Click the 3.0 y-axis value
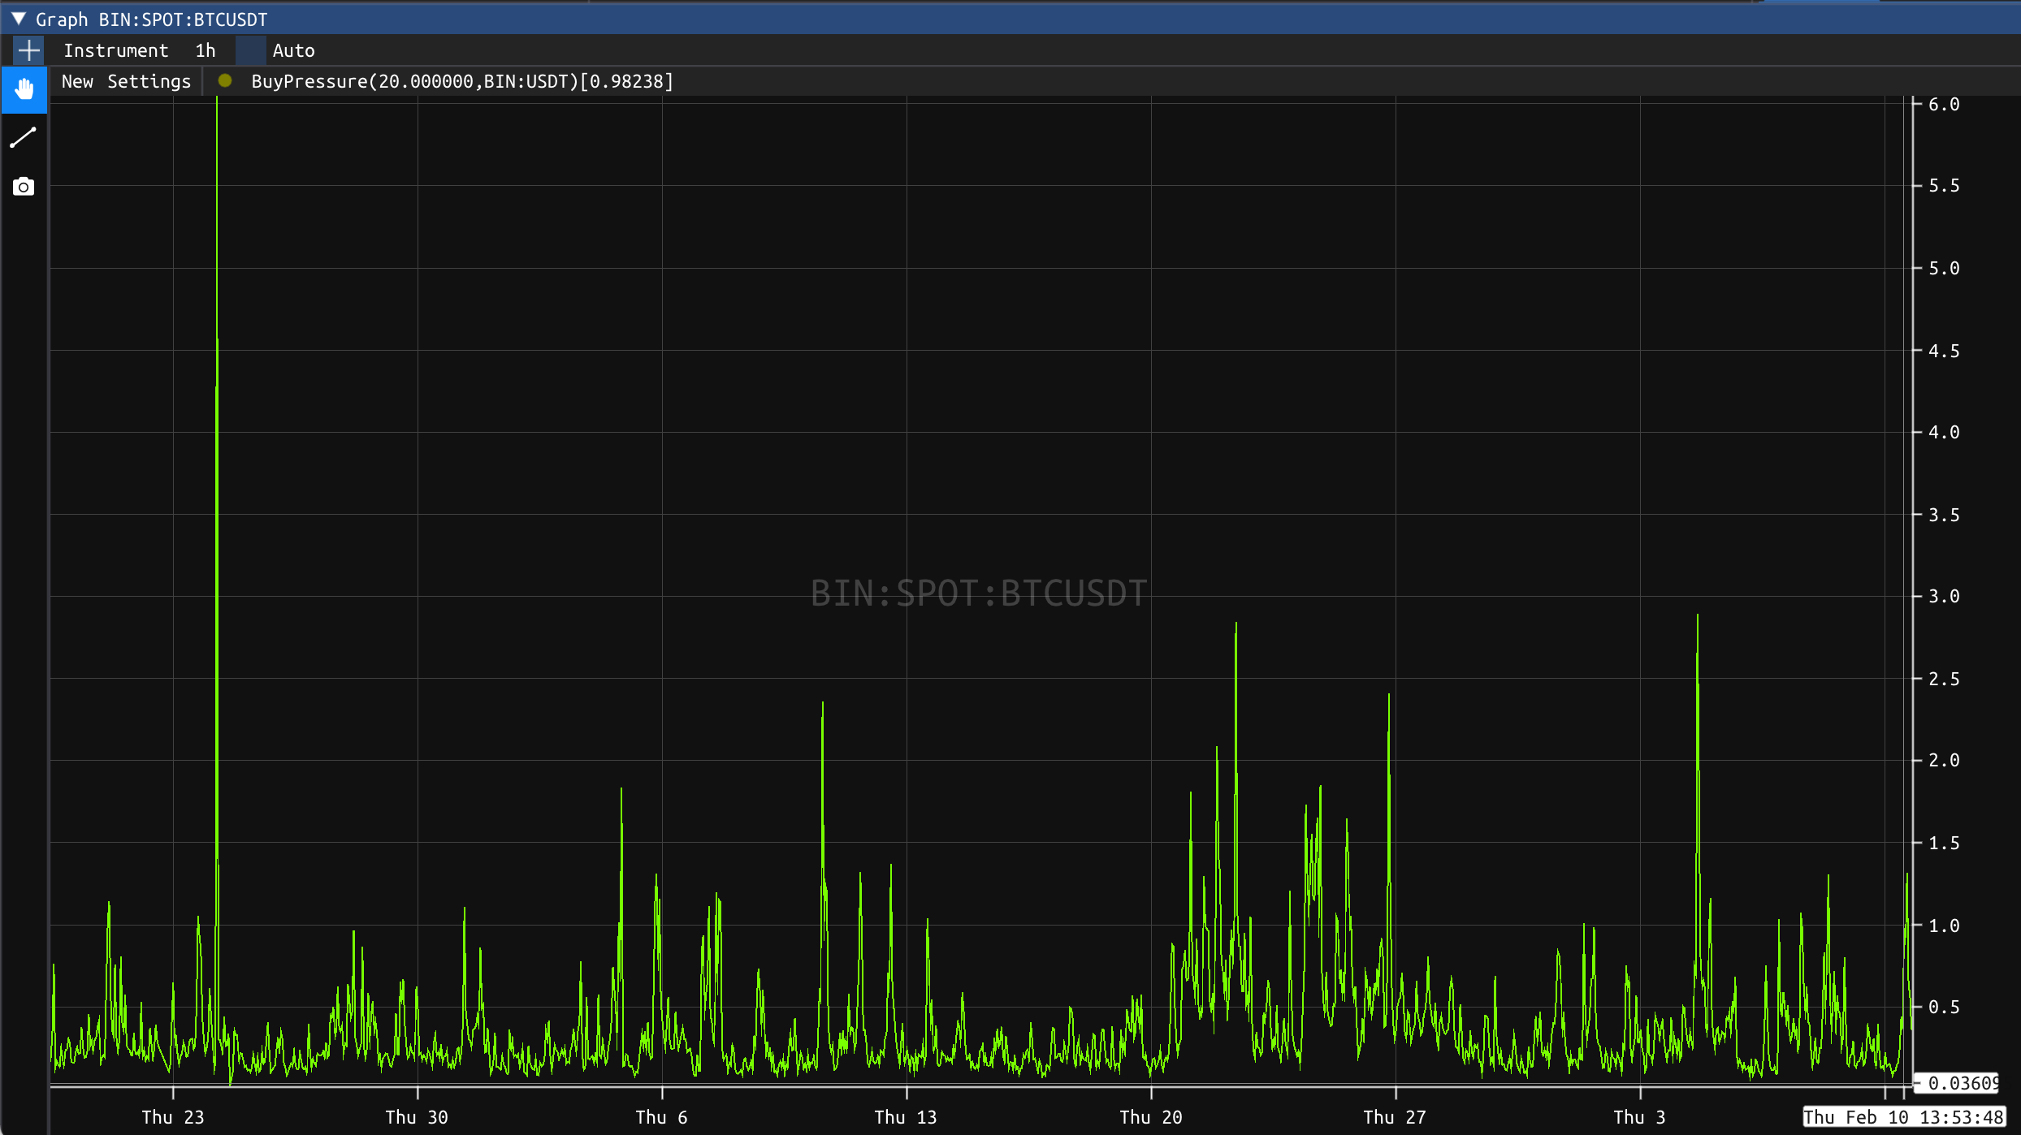Image resolution: width=2021 pixels, height=1135 pixels. coord(1944,597)
